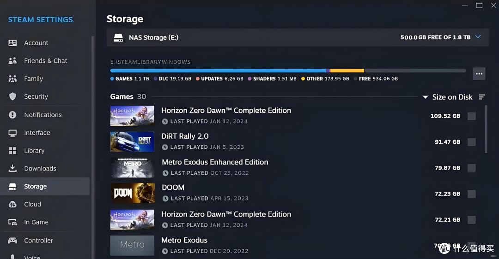Click the blue Games segment of storage bar

coord(218,71)
